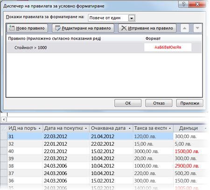210x190 pixels.
Task: Click tax value 5,00 лв.
Action: [x=183, y=144]
